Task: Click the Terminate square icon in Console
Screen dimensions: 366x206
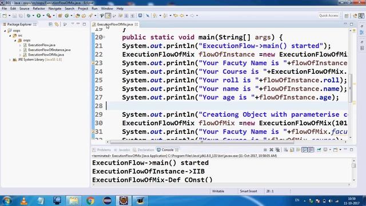Action: click(x=265, y=150)
